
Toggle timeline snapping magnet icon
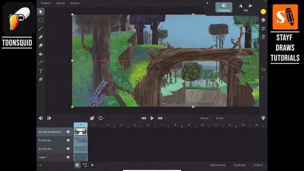(77, 165)
